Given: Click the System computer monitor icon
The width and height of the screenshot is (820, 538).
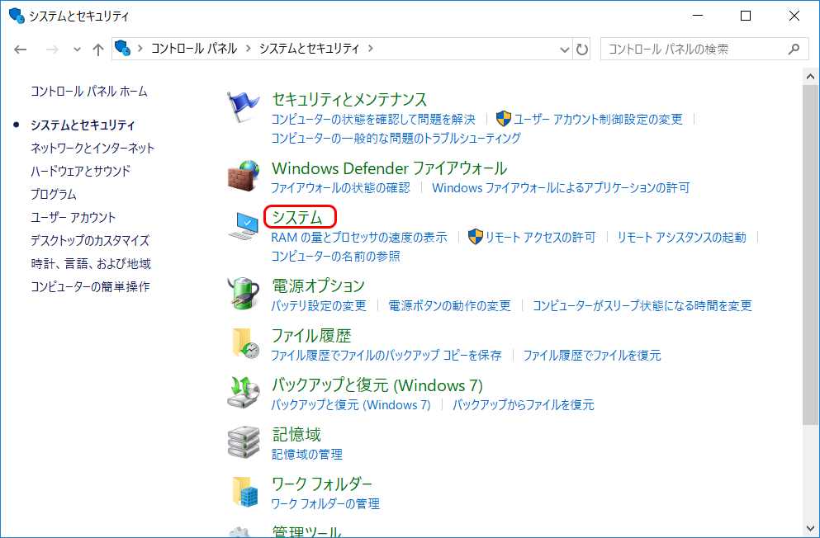Looking at the screenshot, I should click(244, 225).
